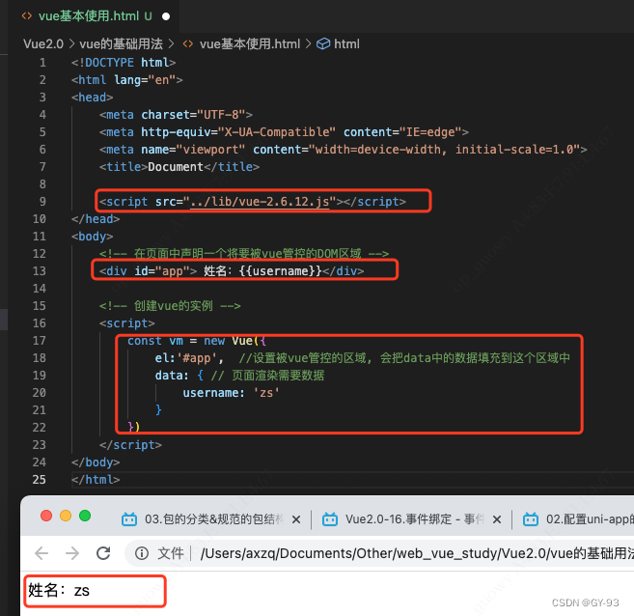Click the red close window button in browser
634x616 pixels.
(46, 516)
